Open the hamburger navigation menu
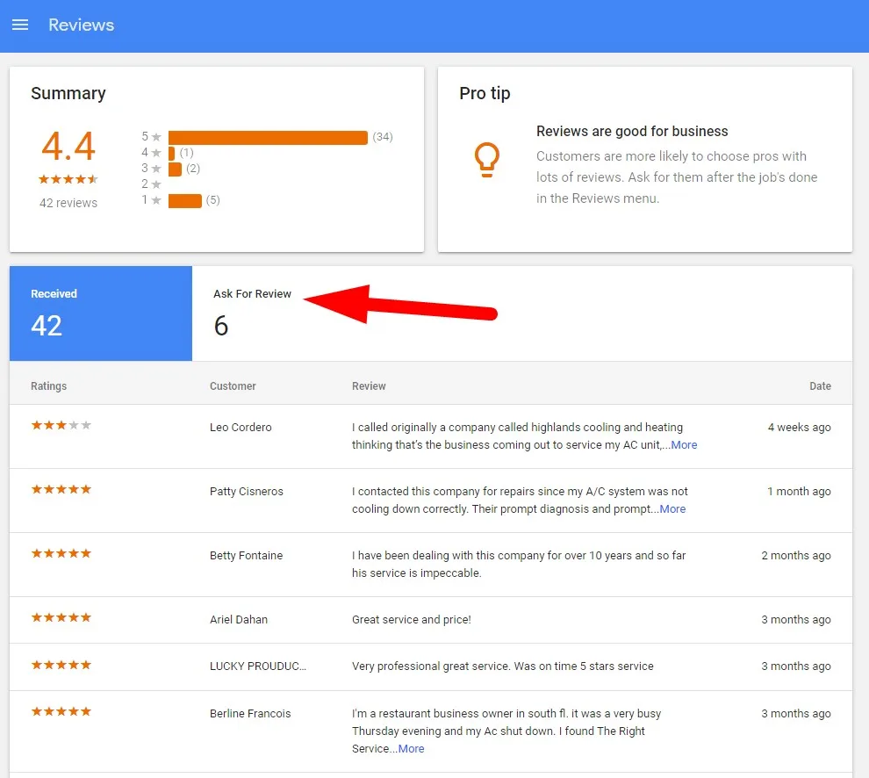This screenshot has width=869, height=778. (x=20, y=25)
